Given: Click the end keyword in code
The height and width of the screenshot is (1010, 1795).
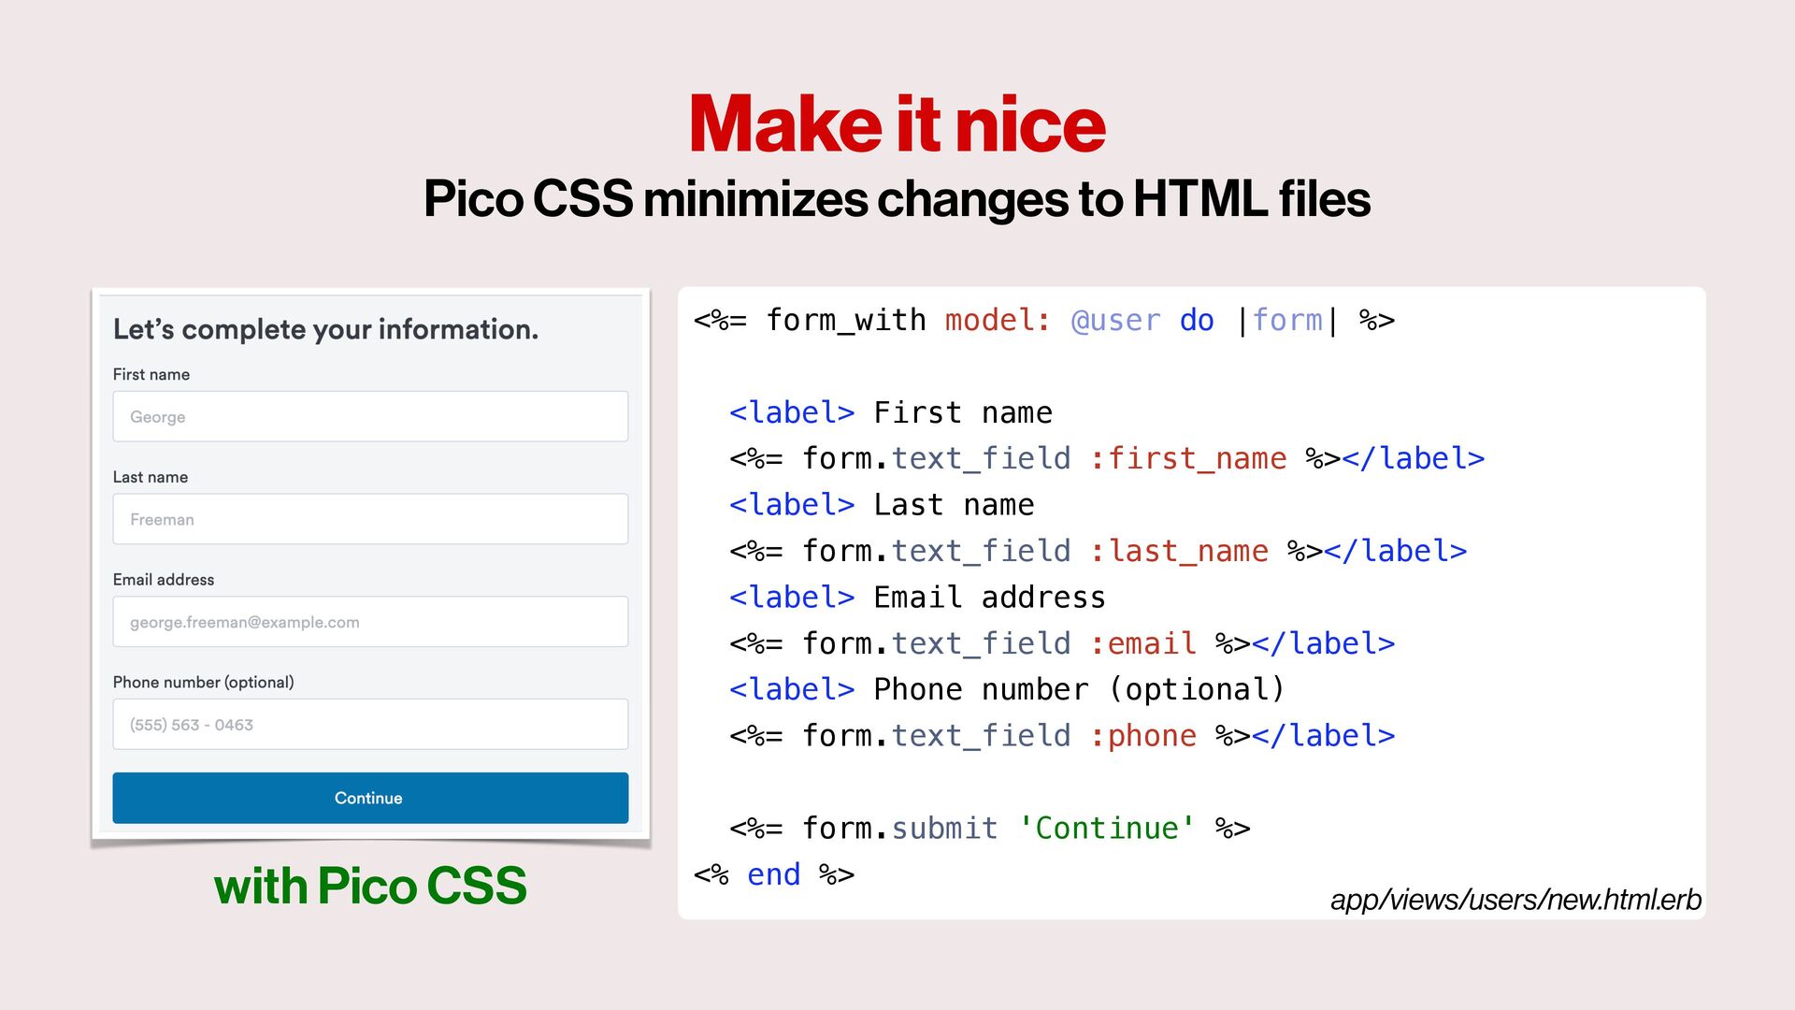Looking at the screenshot, I should pyautogui.click(x=773, y=875).
